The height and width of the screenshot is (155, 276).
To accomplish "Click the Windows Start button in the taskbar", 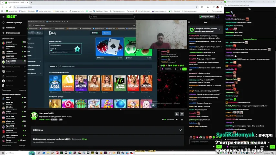I will [x=3, y=153].
